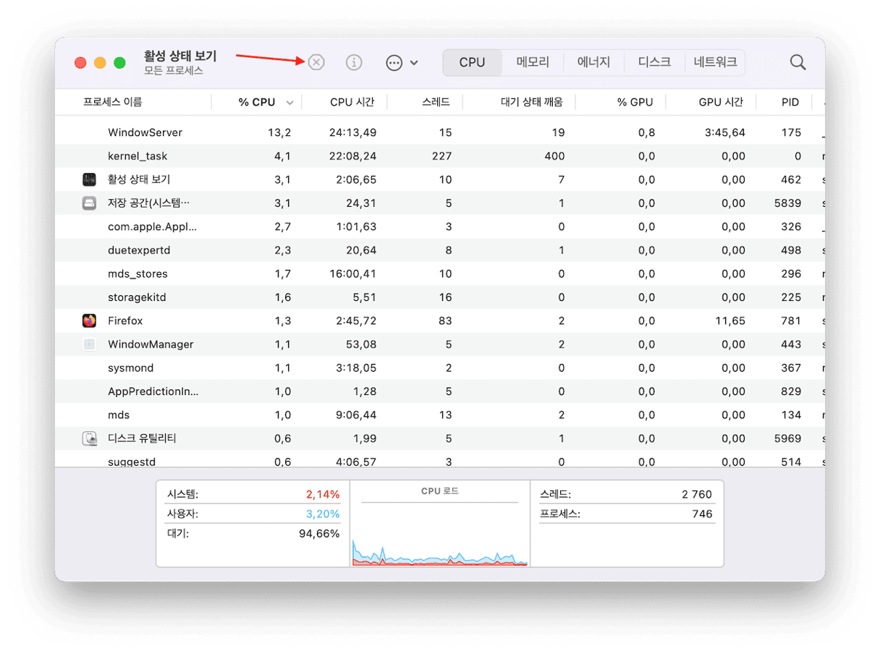This screenshot has width=880, height=654.
Task: Open the ellipsis action menu icon
Action: (x=394, y=63)
